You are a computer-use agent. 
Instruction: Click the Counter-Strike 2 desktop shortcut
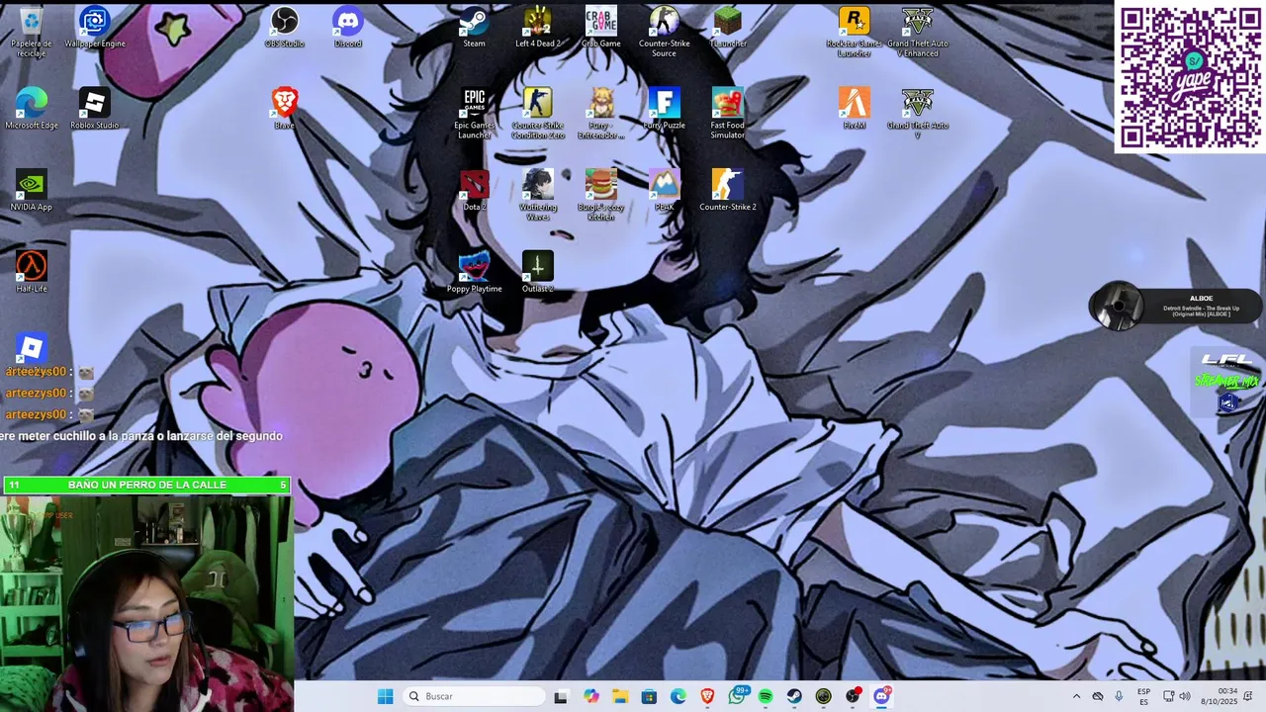pos(728,191)
